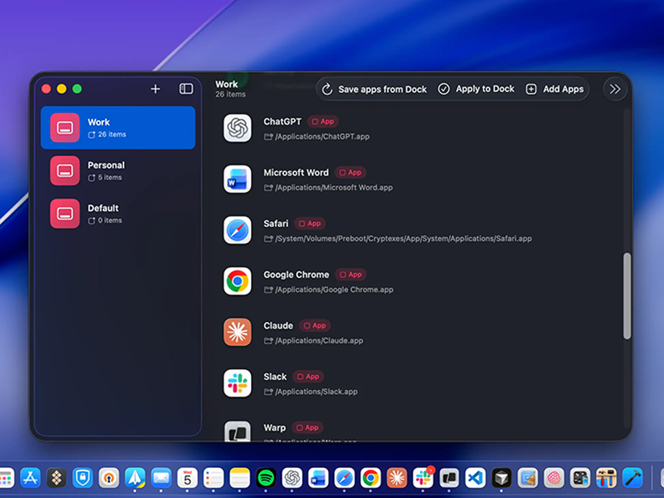Expand more options with the double chevron
664x498 pixels.
point(615,88)
